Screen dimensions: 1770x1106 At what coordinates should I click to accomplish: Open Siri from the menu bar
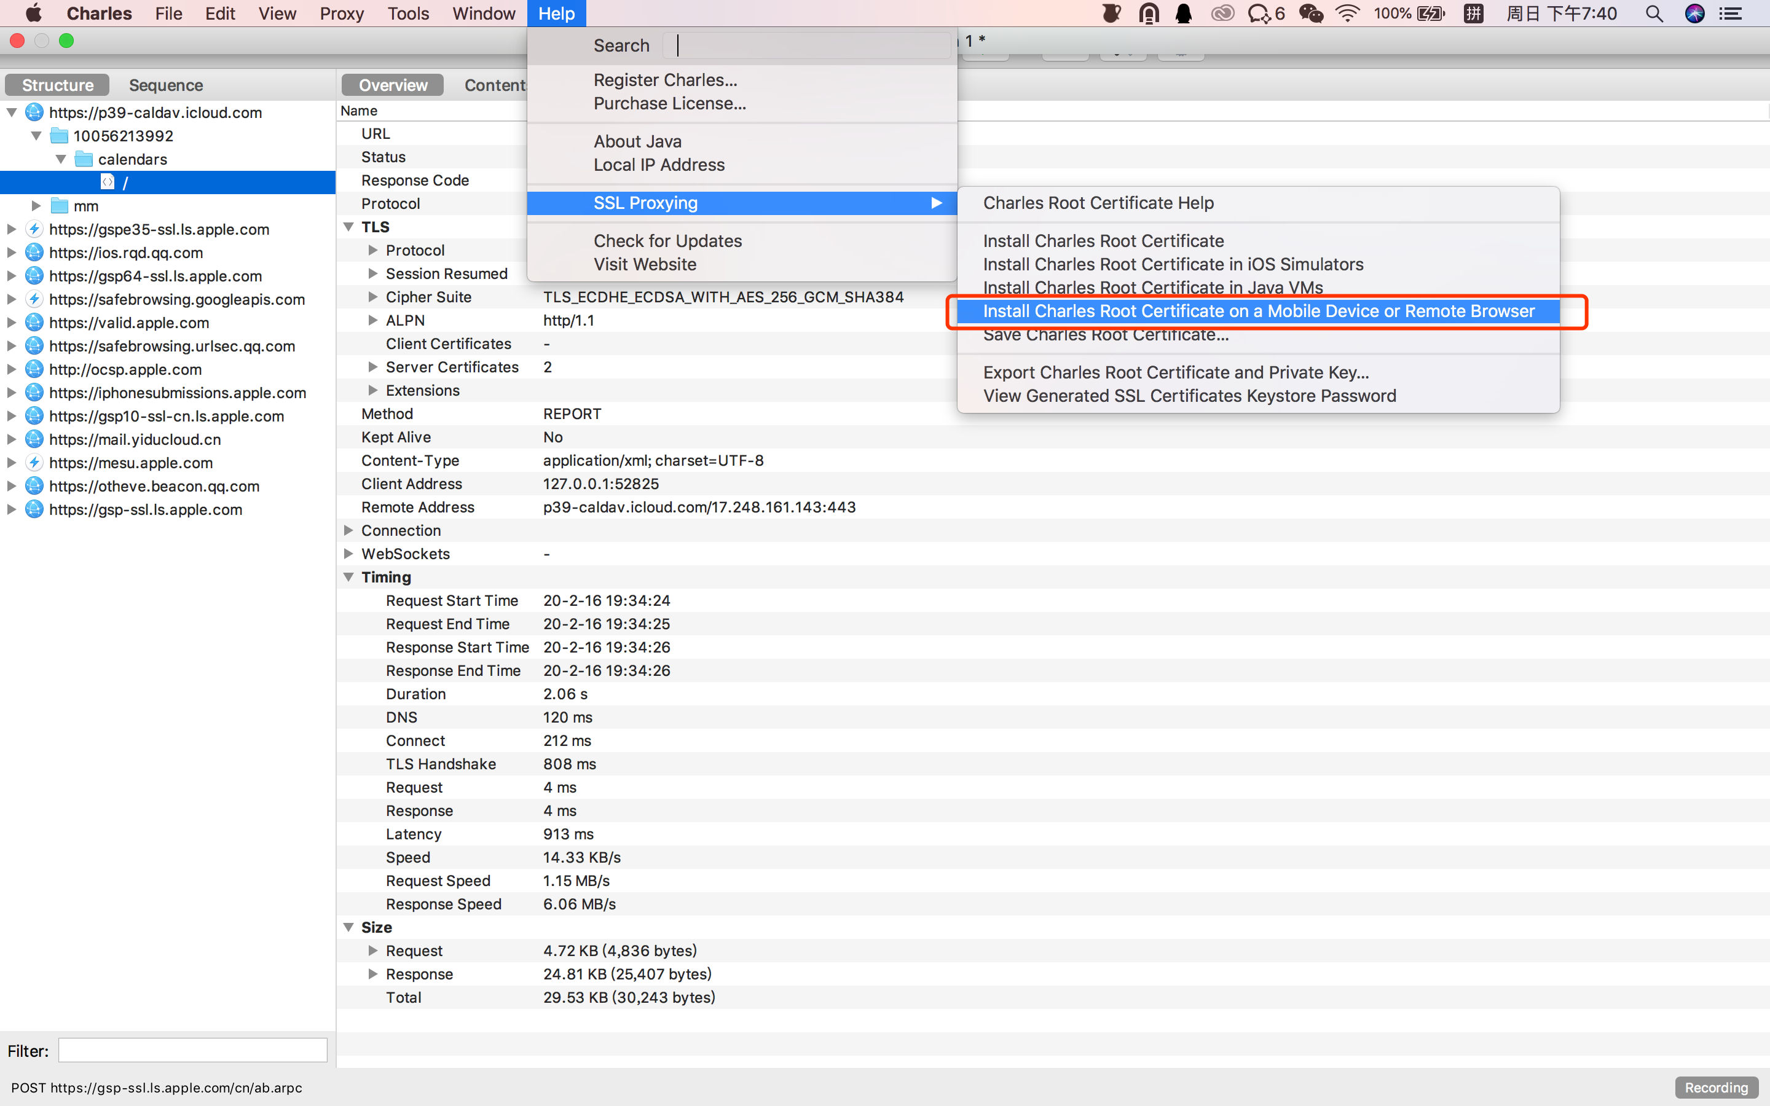(1694, 14)
